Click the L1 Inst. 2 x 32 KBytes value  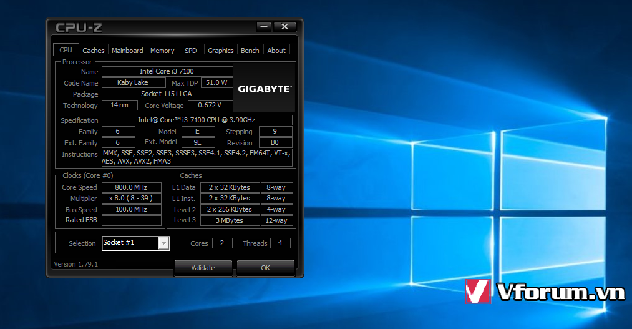click(230, 199)
